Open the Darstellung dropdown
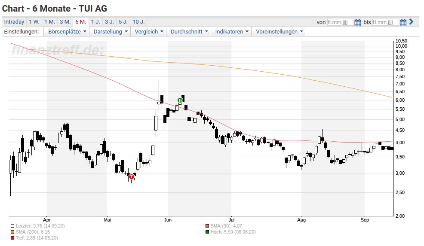Image resolution: width=424 pixels, height=246 pixels. 111,32
